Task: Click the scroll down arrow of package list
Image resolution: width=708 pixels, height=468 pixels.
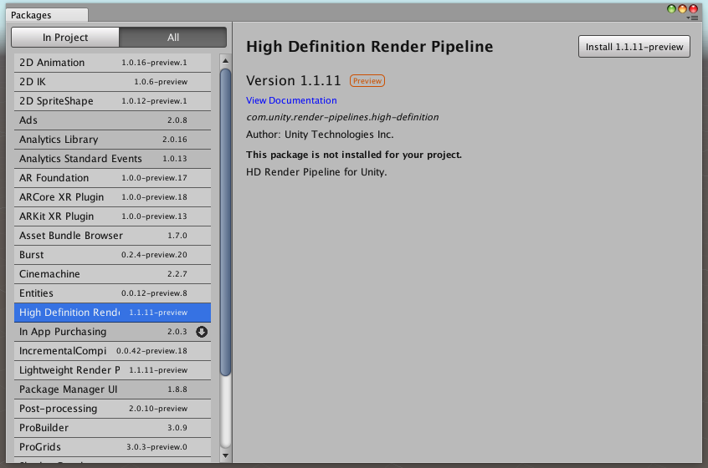Action: click(x=224, y=455)
